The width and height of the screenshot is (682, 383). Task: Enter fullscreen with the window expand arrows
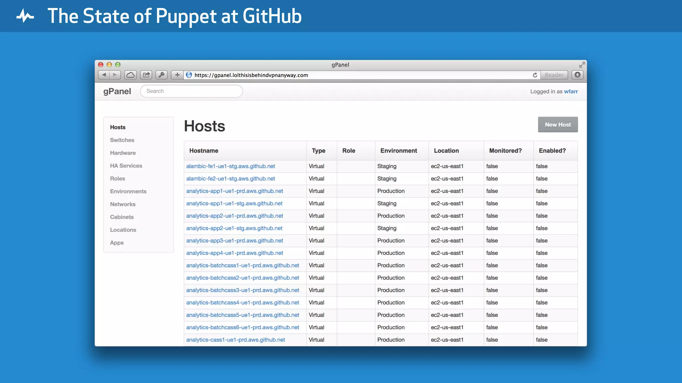click(582, 64)
